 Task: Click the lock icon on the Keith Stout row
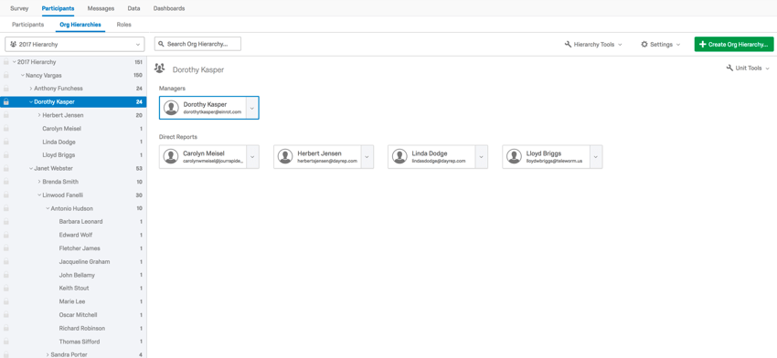tap(6, 289)
